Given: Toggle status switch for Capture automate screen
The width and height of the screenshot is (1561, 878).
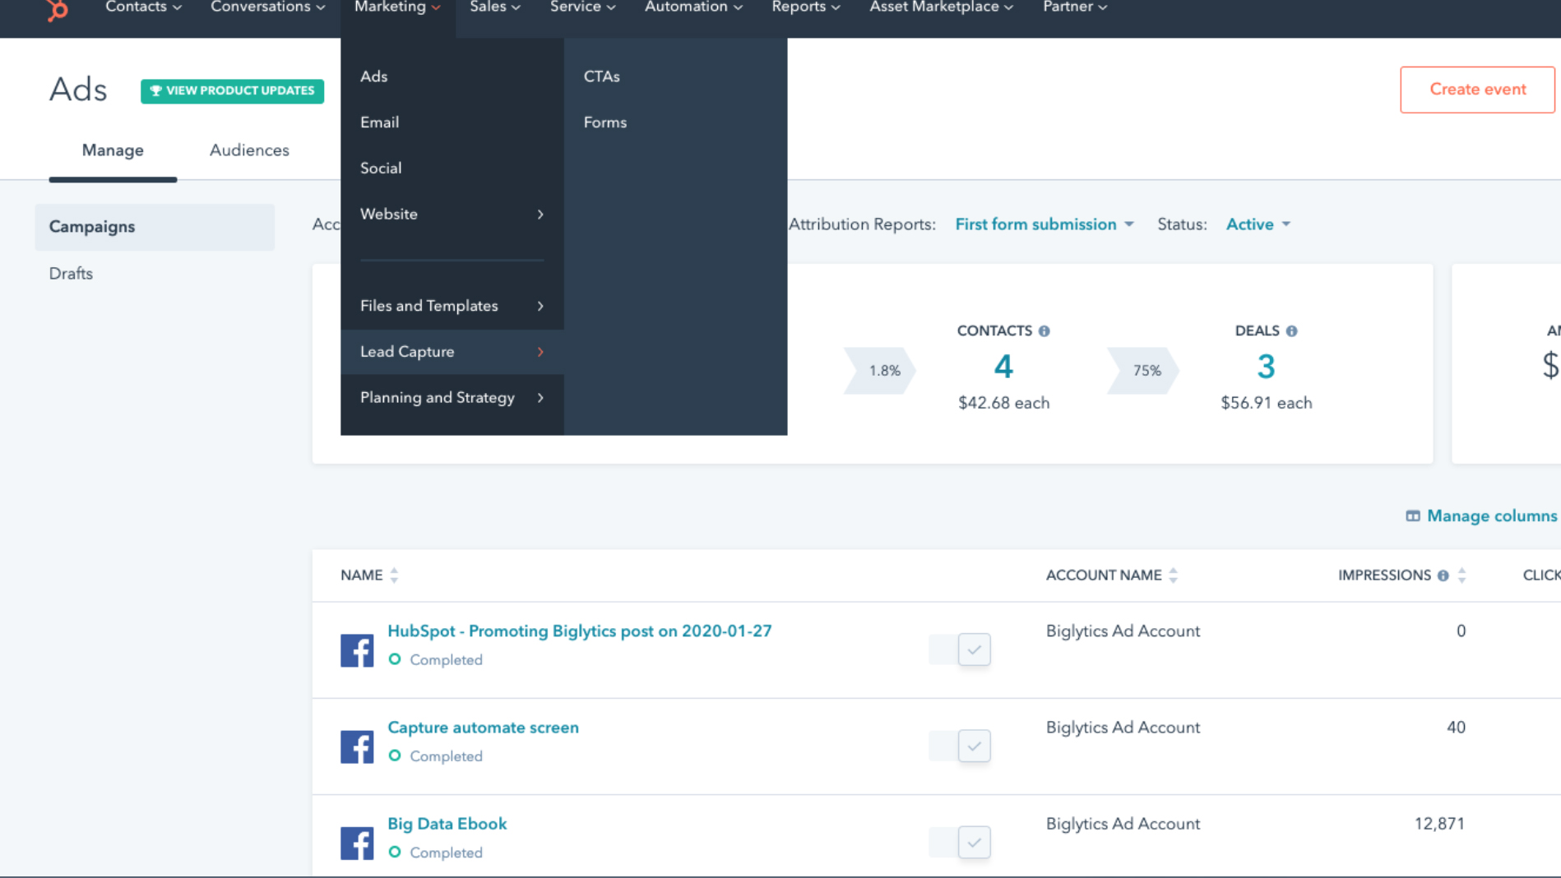Looking at the screenshot, I should click(960, 746).
